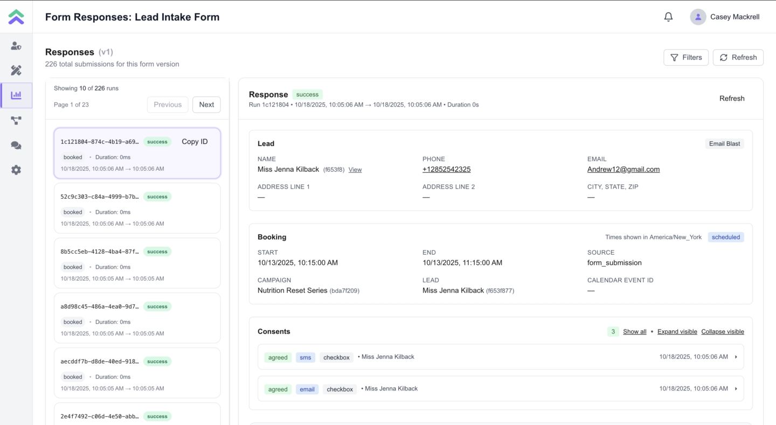This screenshot has height=425, width=776.
Task: Select the bar chart analytics sidebar icon
Action: [16, 95]
